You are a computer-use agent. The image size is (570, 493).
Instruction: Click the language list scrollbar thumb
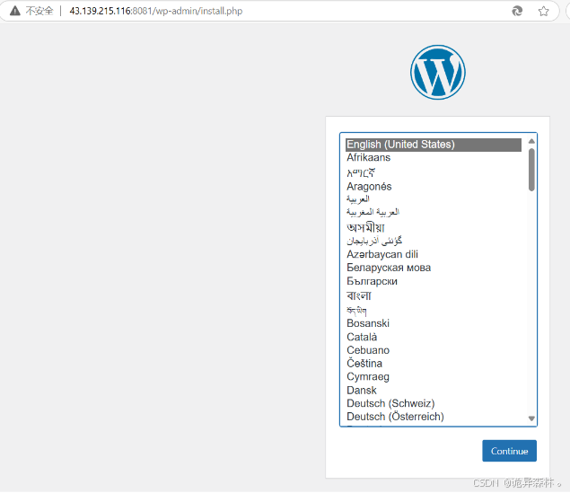pos(531,170)
